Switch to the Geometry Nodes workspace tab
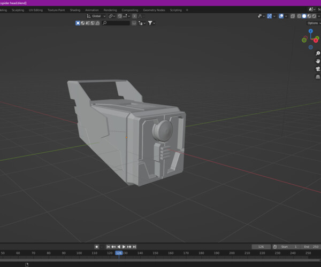Image resolution: width=321 pixels, height=267 pixels. click(154, 10)
